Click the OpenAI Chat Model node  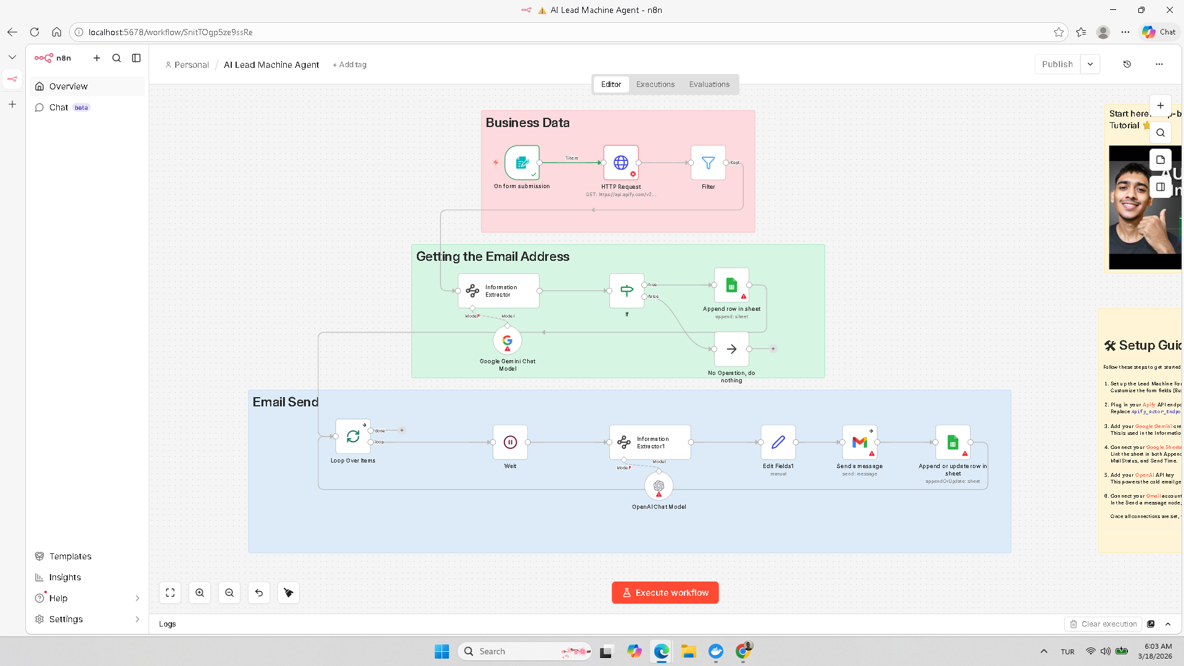tap(659, 486)
